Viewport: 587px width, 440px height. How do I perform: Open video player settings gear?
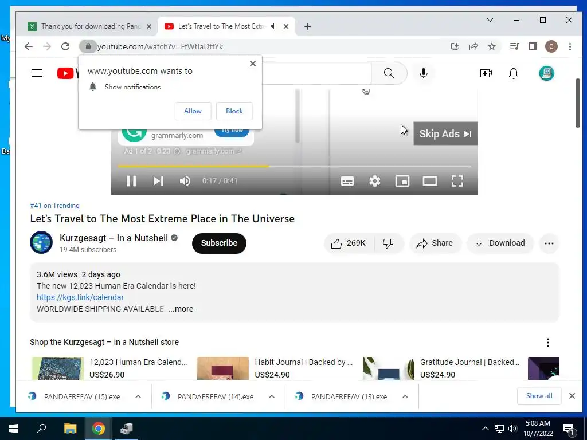(375, 181)
